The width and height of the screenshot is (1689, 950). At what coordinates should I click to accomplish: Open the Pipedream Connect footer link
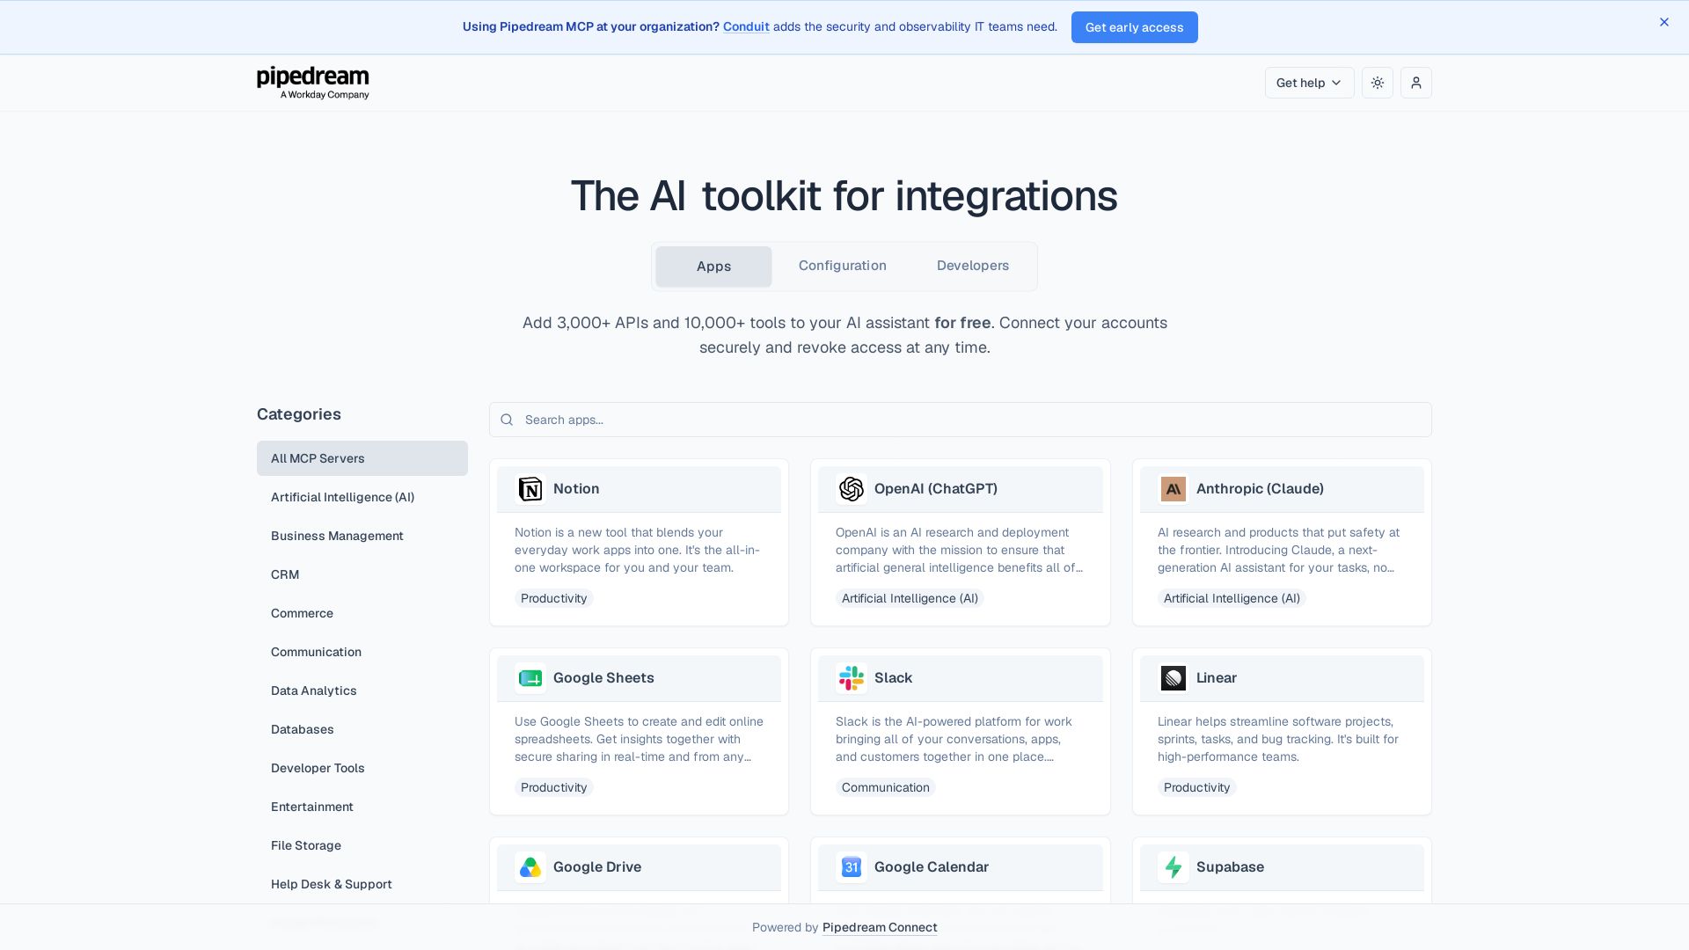(880, 927)
